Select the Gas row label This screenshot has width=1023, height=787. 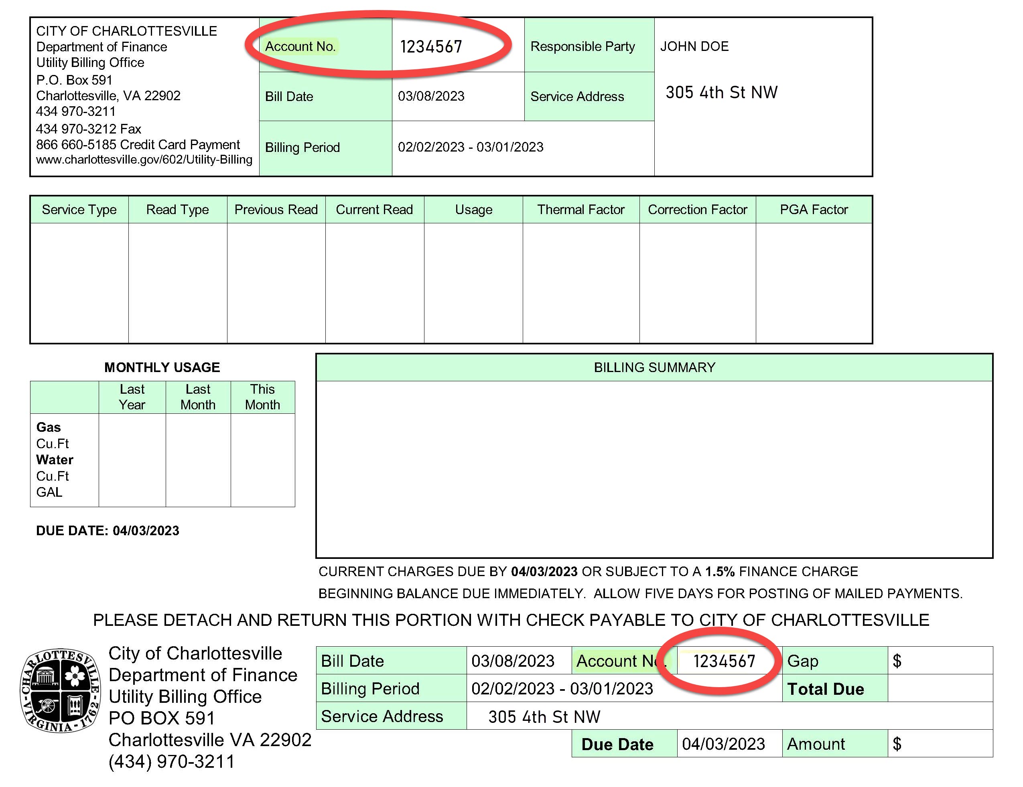[x=48, y=427]
